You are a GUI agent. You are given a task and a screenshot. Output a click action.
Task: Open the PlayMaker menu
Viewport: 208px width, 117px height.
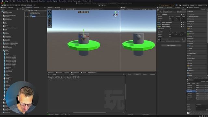42,1
